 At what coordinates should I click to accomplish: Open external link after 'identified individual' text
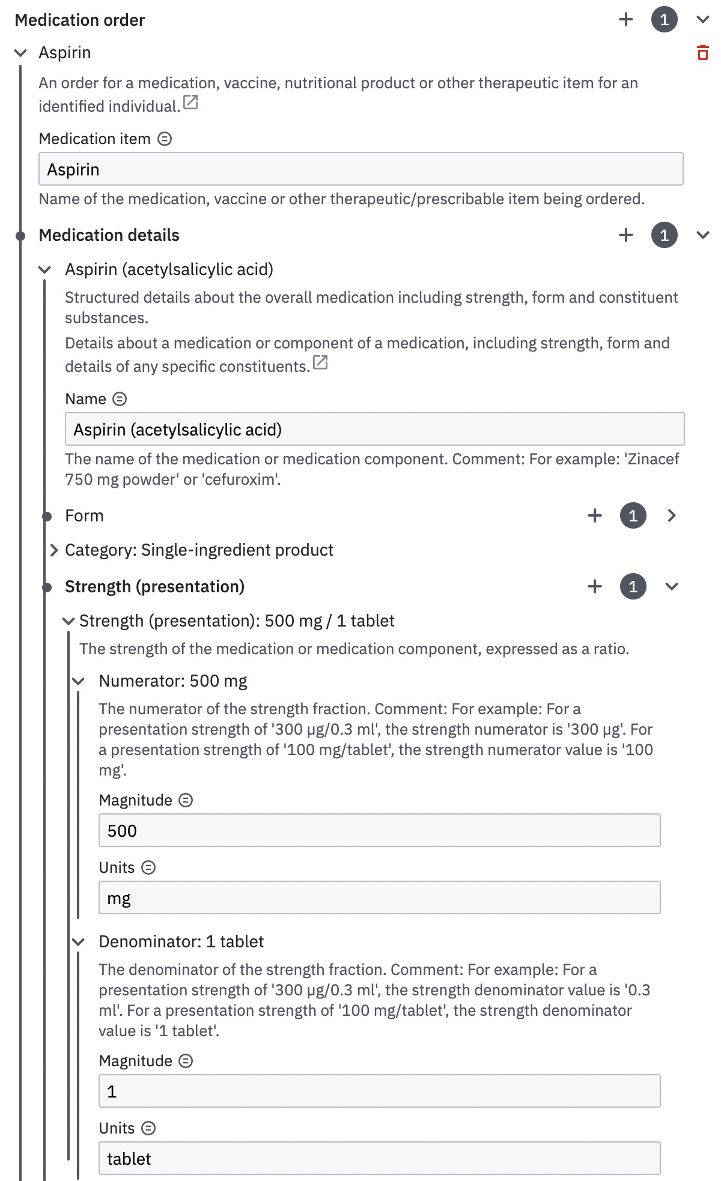point(190,103)
